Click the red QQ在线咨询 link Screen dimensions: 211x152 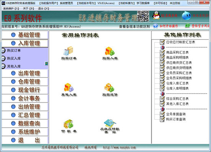click(x=169, y=16)
